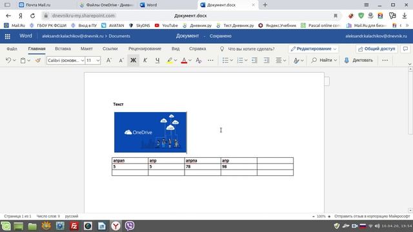
Task: Open more ribbon options at far right
Action: coord(385,60)
